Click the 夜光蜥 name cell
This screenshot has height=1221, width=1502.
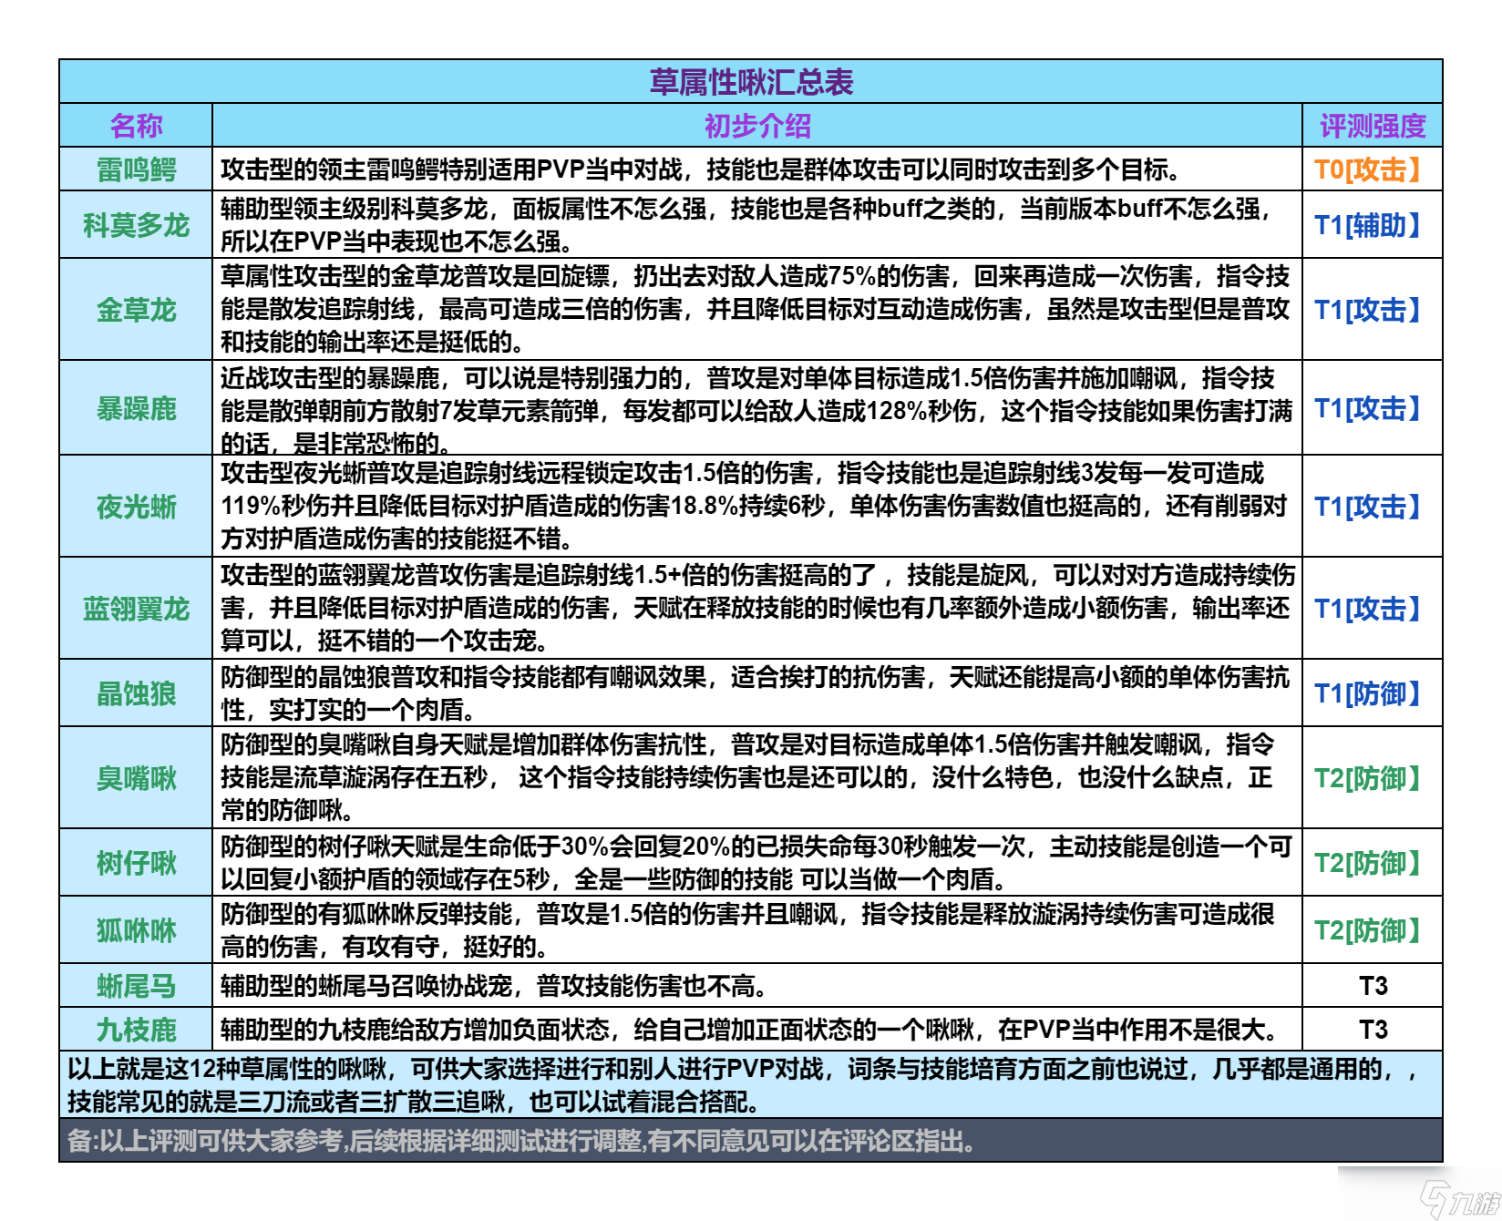[136, 507]
